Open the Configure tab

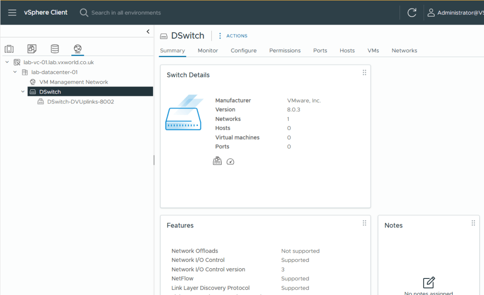[243, 51]
